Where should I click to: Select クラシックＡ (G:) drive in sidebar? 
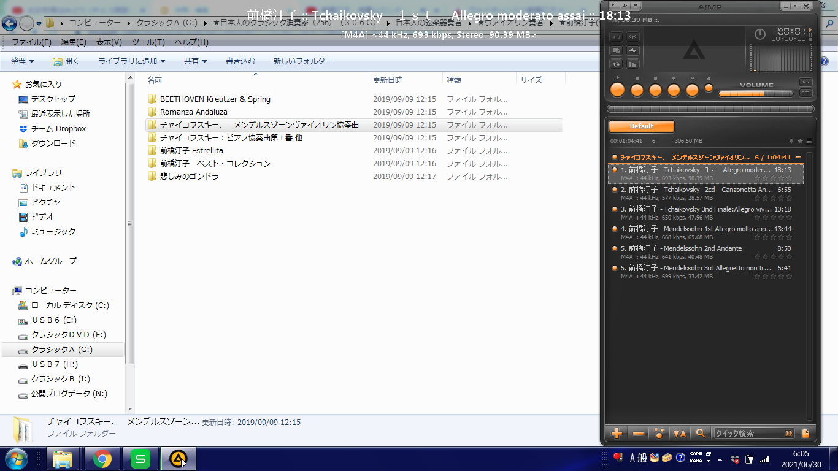pos(62,350)
